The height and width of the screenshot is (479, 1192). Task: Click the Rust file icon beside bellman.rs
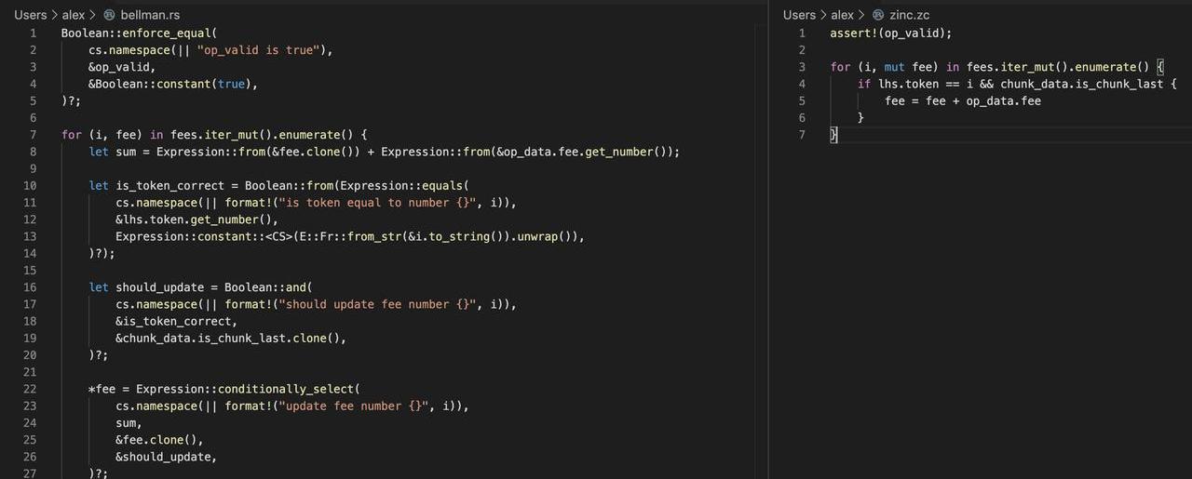109,15
